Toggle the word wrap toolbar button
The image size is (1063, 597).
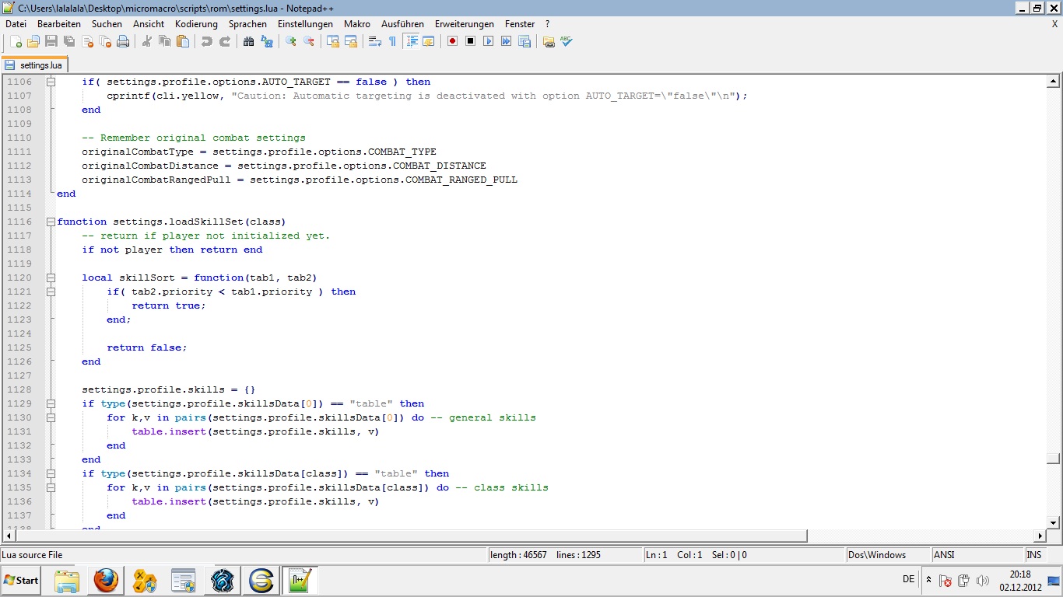click(x=374, y=41)
